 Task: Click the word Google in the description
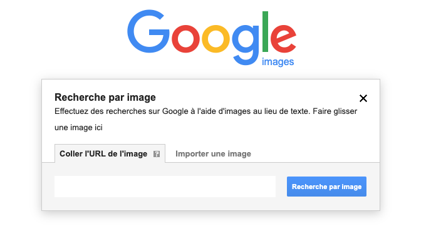[x=175, y=111]
